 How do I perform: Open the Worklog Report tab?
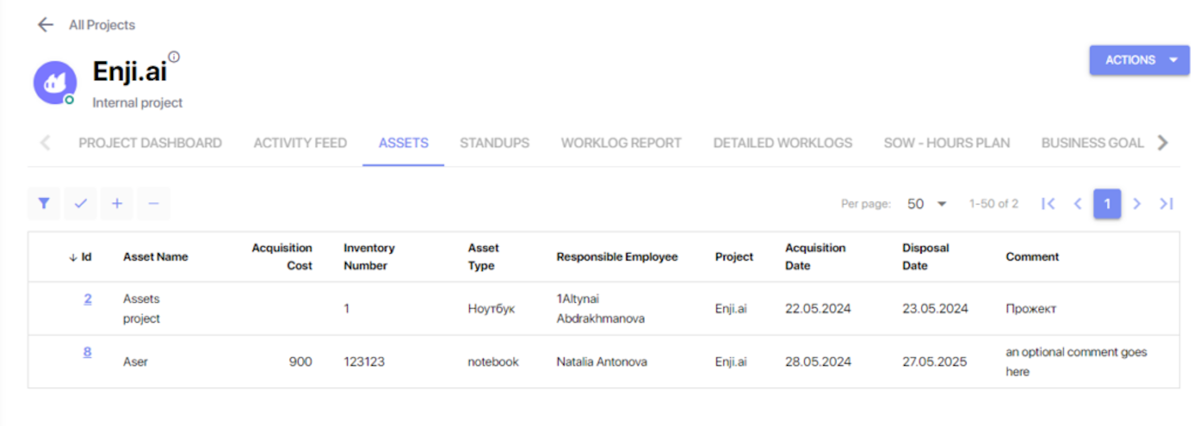pos(621,143)
